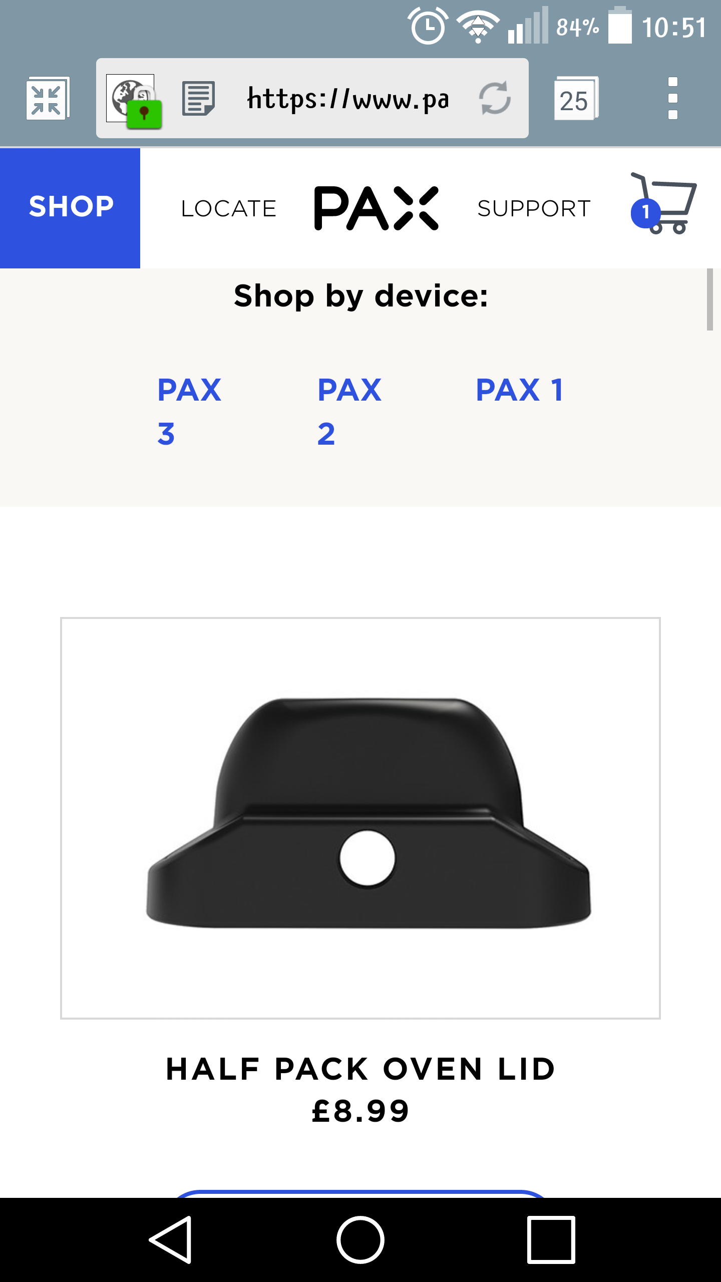
Task: Tap the Android back navigation button
Action: pos(171,1240)
